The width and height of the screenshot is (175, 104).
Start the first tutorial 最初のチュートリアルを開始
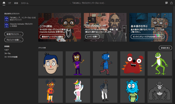point(52,37)
